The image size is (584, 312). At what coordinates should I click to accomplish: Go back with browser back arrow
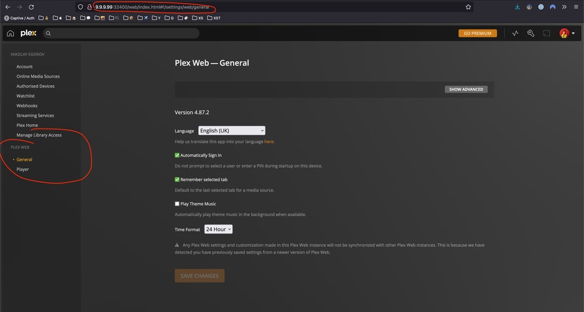pos(7,7)
